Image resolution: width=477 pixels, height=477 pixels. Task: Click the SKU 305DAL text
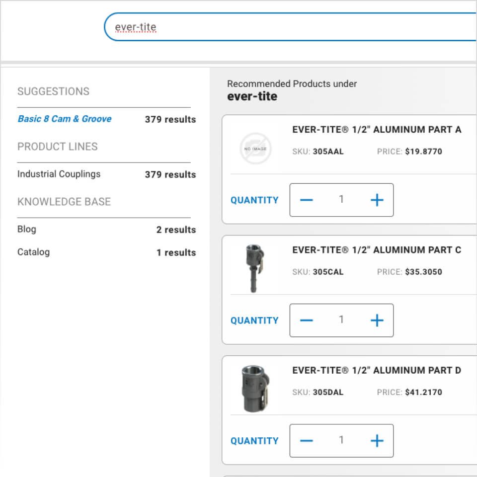[x=318, y=392]
